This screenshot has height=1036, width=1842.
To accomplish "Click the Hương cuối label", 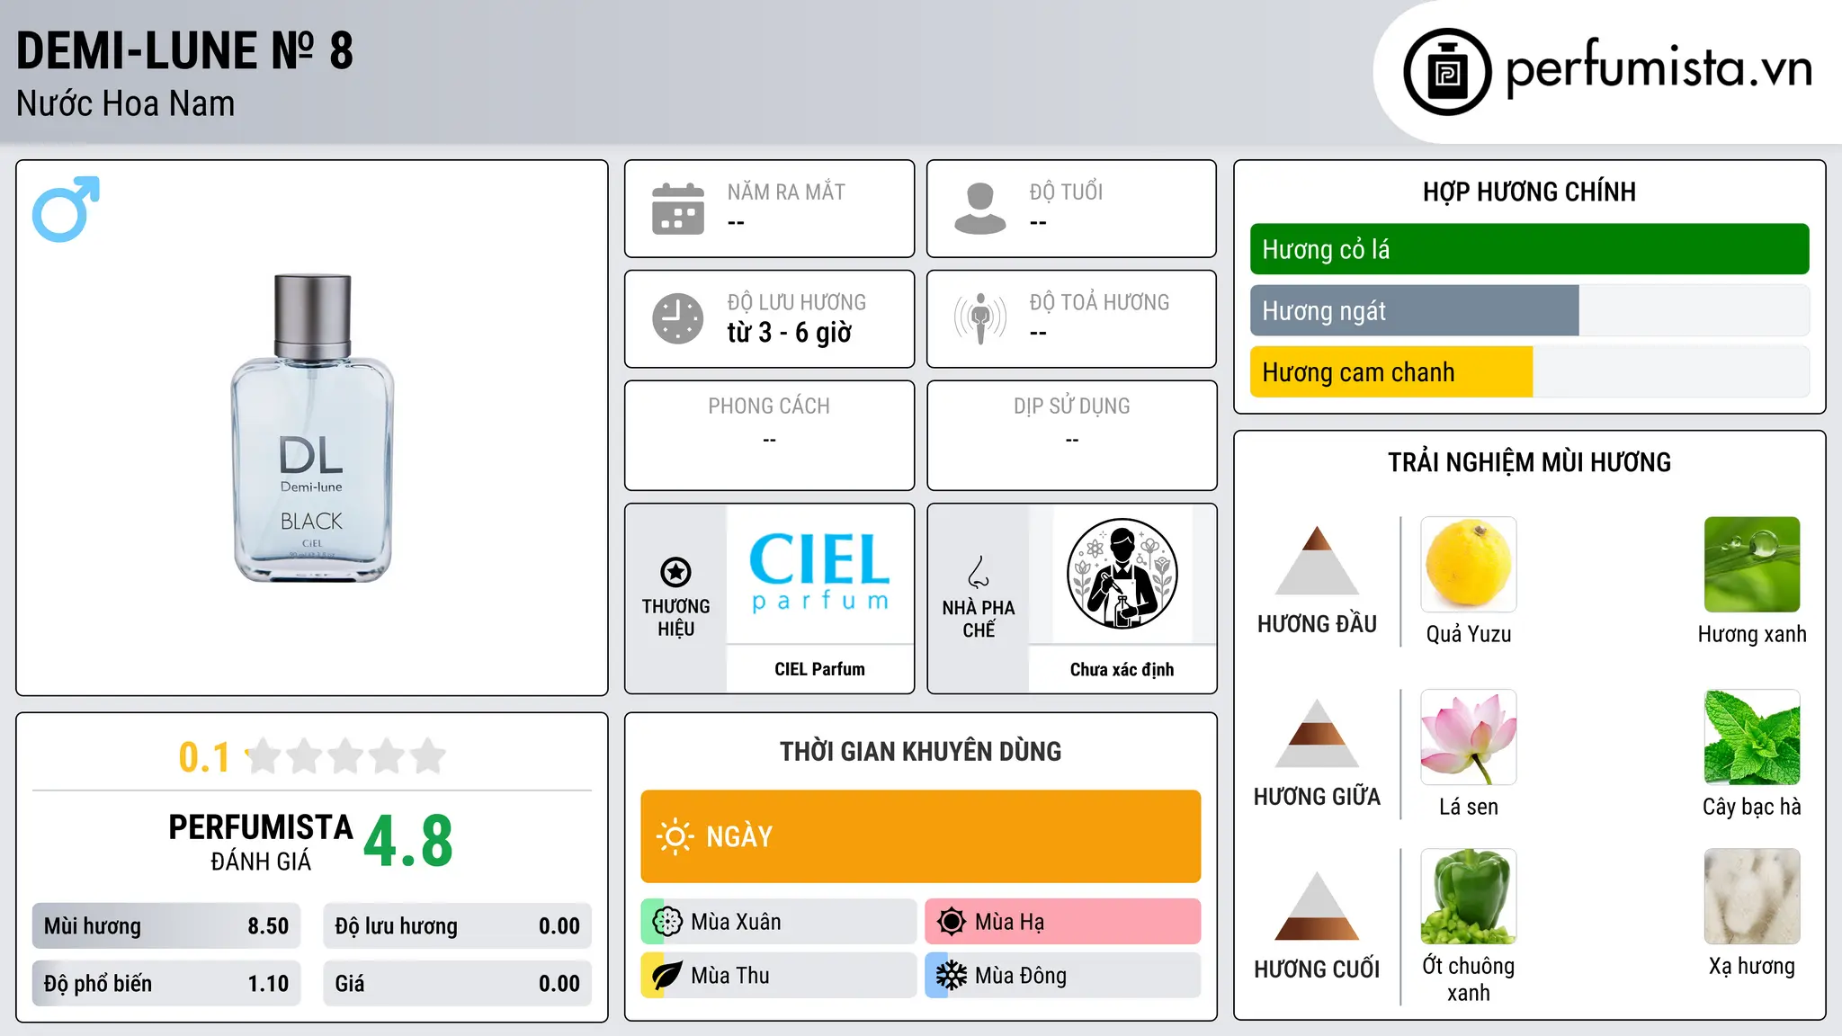I will pyautogui.click(x=1317, y=969).
